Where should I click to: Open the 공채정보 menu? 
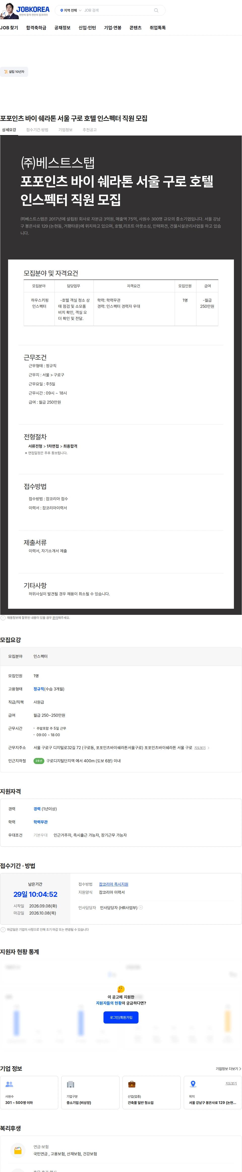63,28
